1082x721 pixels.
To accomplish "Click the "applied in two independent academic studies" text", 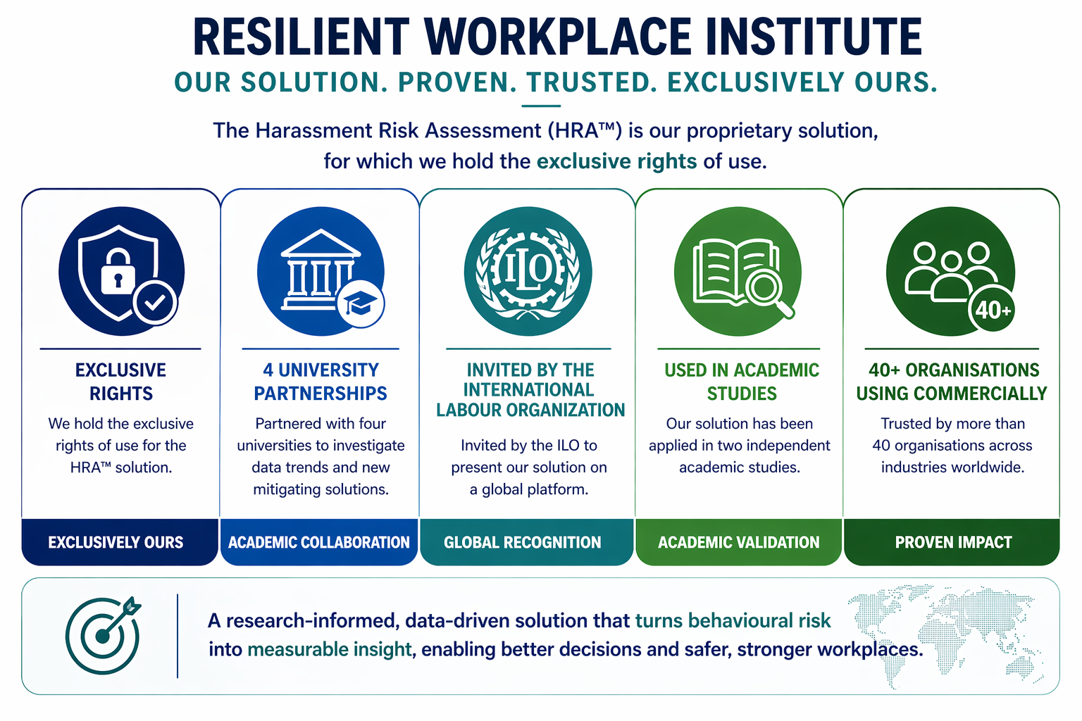I will click(740, 456).
